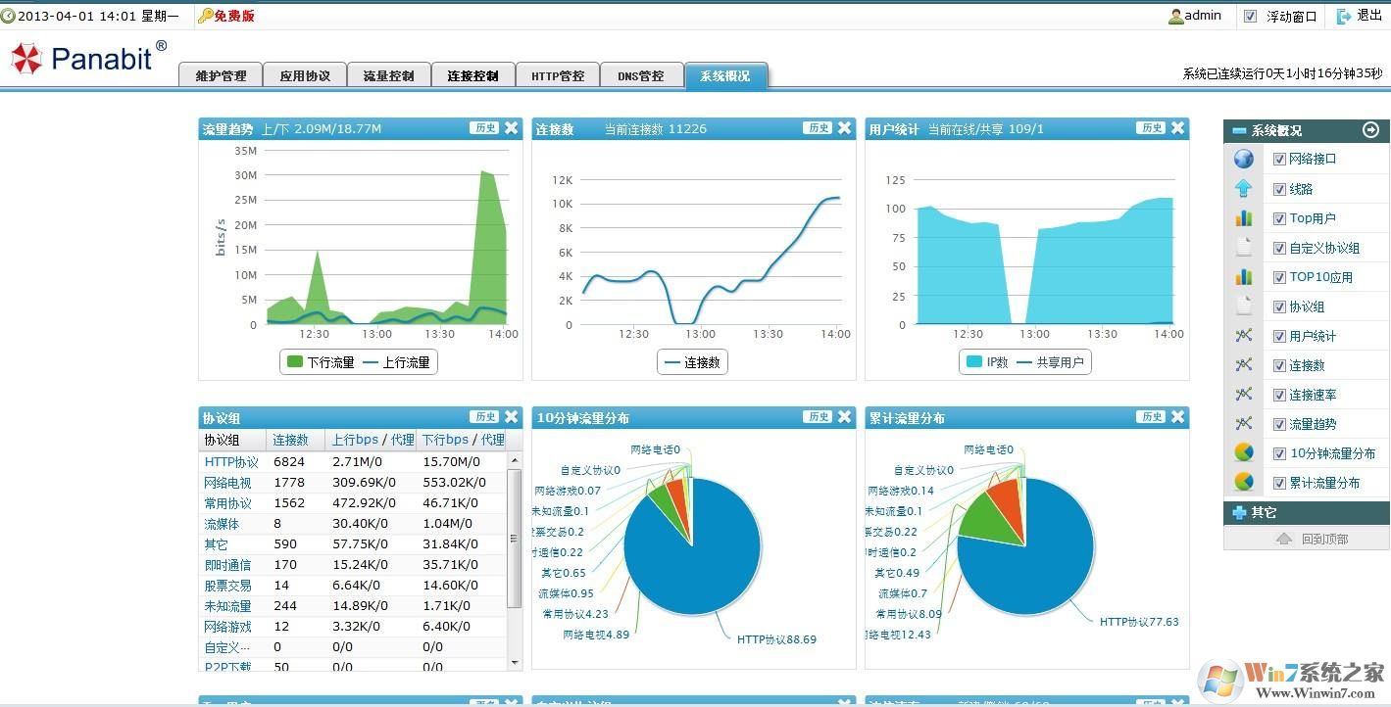
Task: Select the Top用户 bar chart icon
Action: pyautogui.click(x=1243, y=217)
